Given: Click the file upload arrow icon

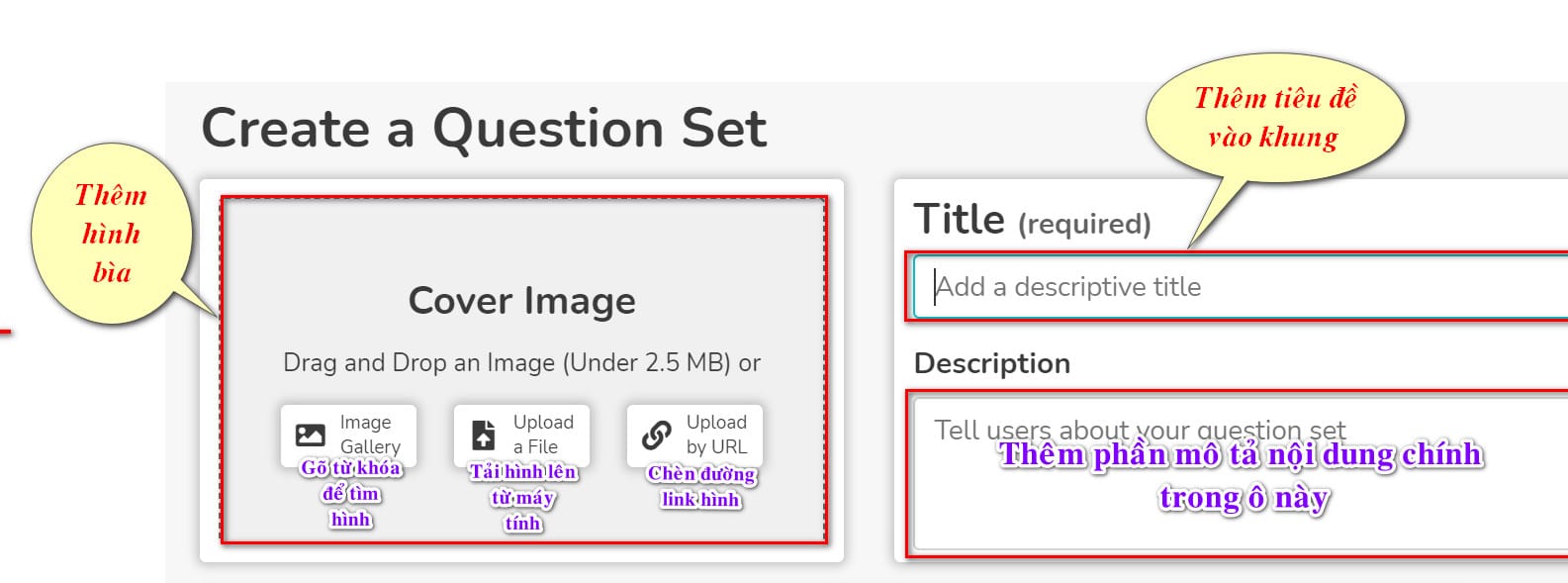Looking at the screenshot, I should pyautogui.click(x=484, y=435).
